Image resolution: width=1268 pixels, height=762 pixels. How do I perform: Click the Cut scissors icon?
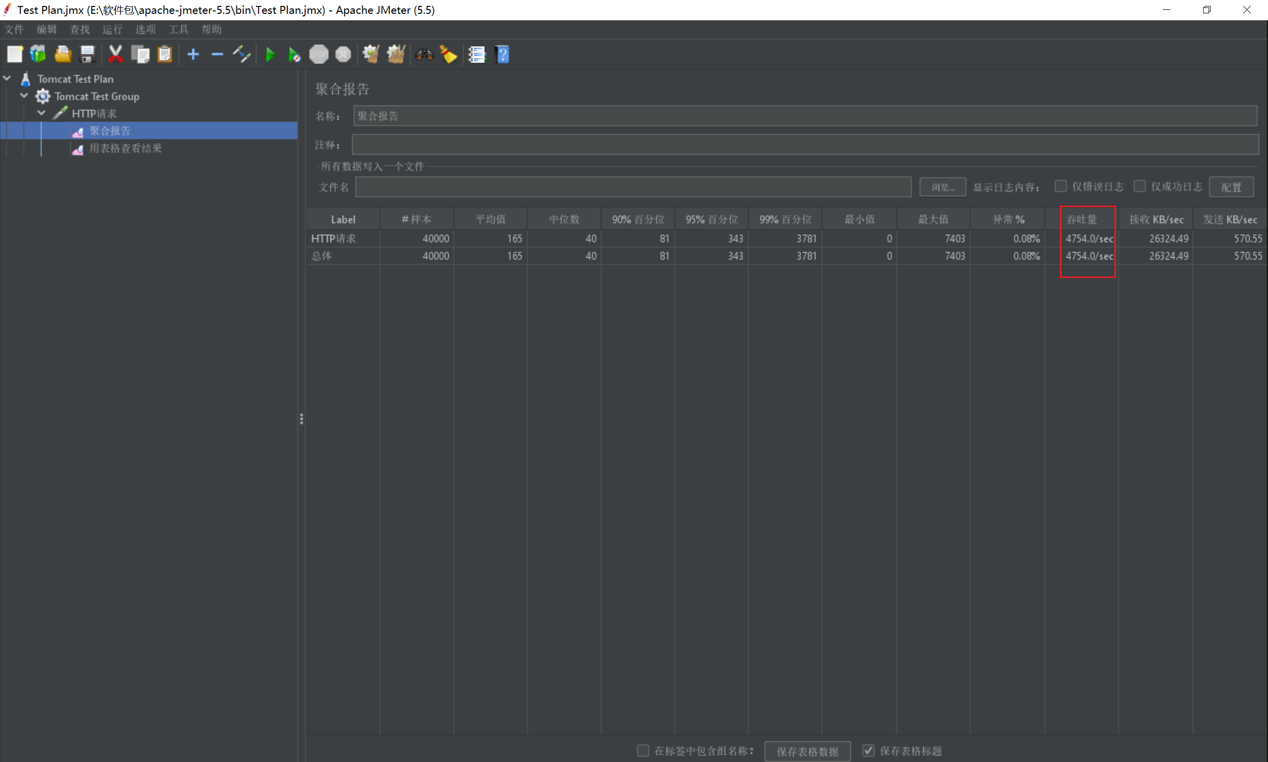[x=115, y=54]
